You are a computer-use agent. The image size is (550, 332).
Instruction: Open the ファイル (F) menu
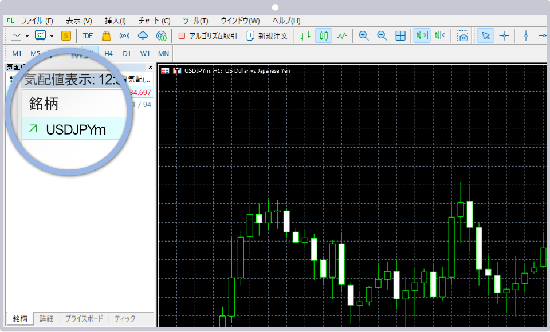pyautogui.click(x=37, y=21)
